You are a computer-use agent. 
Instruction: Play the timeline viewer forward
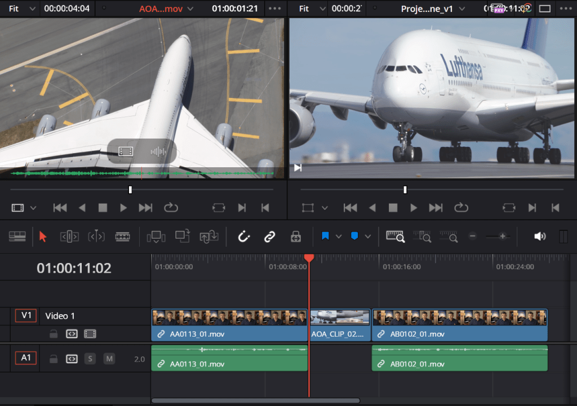[414, 208]
